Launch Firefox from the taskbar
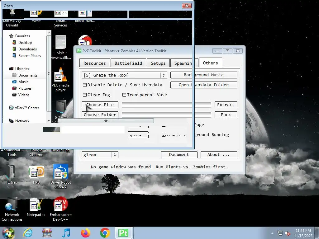 tap(85, 233)
